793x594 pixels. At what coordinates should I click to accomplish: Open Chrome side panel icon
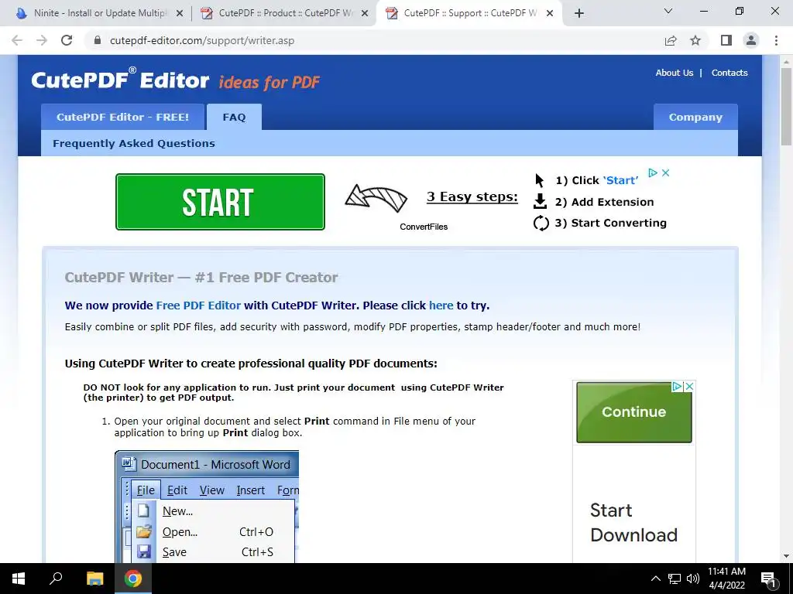[x=726, y=40]
